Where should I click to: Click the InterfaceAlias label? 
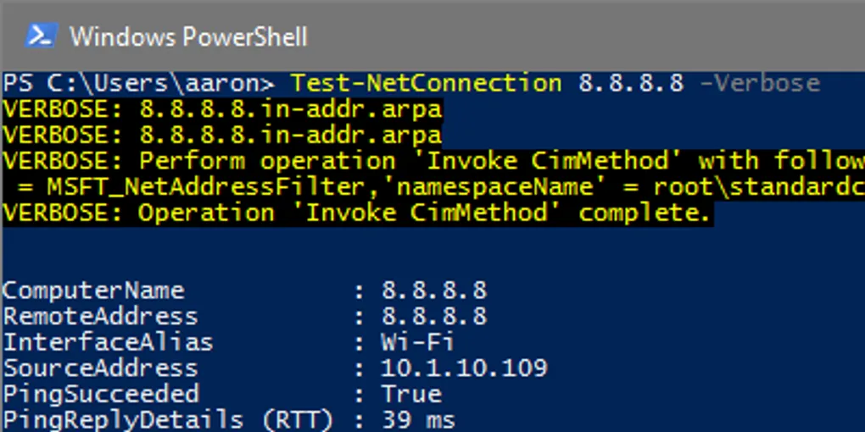[108, 342]
